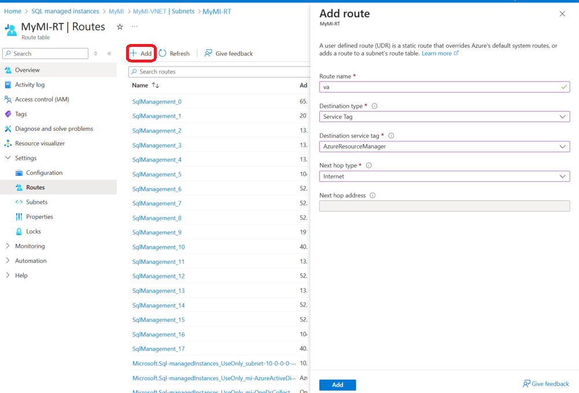This screenshot has width=579, height=393.
Task: Collapse the Settings section
Action: [8, 157]
